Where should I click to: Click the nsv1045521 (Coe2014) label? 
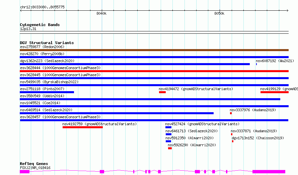[40, 103]
